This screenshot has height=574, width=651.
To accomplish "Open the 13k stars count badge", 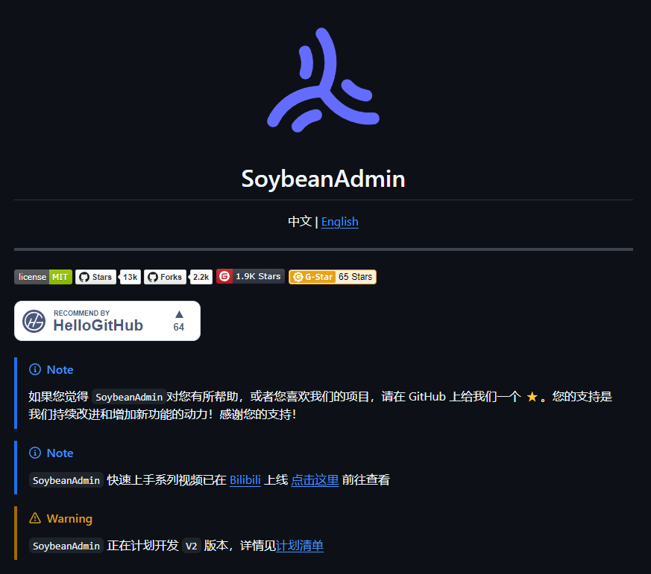I will (130, 277).
